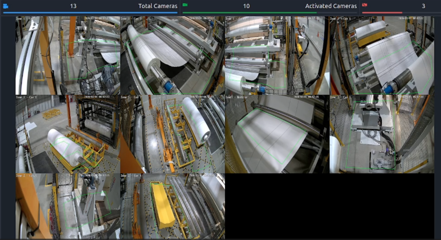This screenshot has width=441, height=240.
Task: Select the Total Cameras label
Action: click(x=157, y=6)
